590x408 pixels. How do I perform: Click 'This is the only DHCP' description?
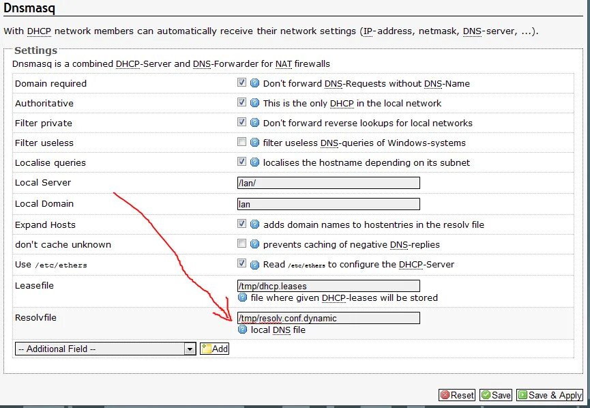[352, 103]
